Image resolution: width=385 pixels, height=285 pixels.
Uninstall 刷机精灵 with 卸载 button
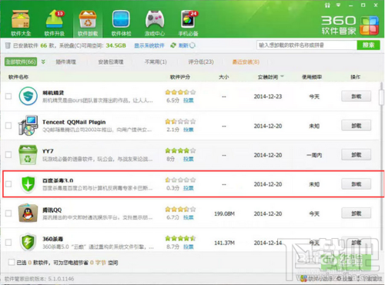[356, 96]
